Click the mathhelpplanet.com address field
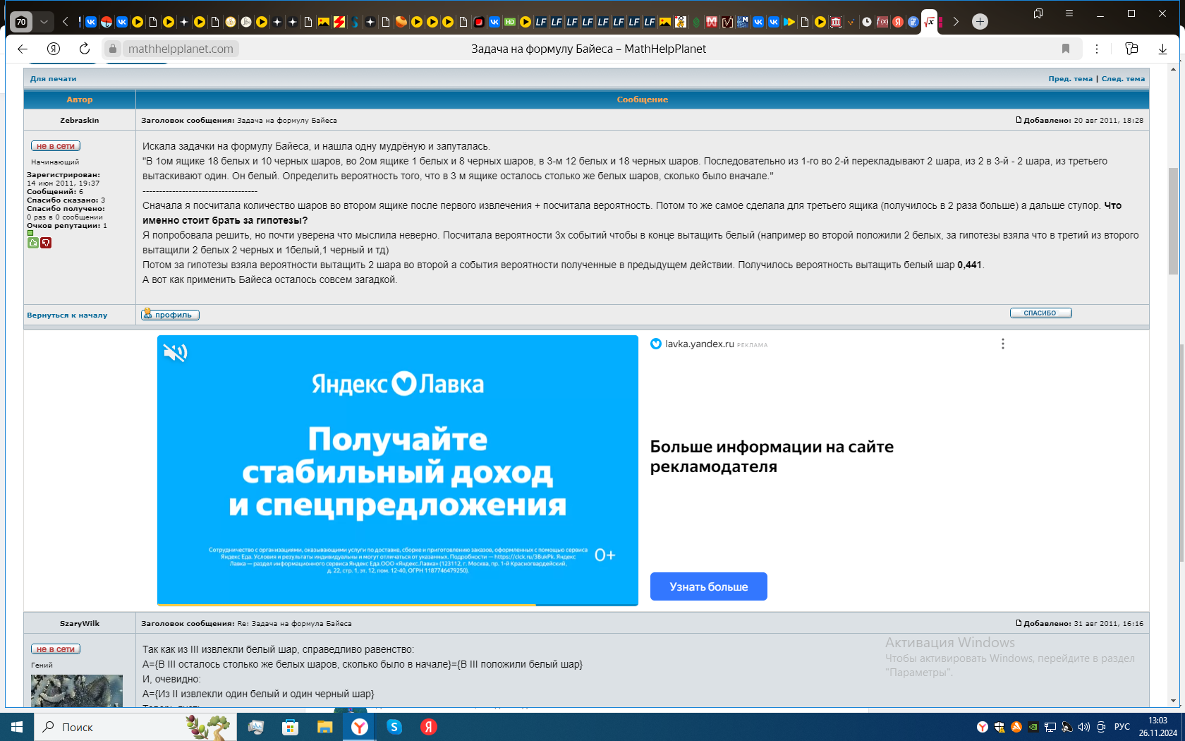 [x=181, y=49]
